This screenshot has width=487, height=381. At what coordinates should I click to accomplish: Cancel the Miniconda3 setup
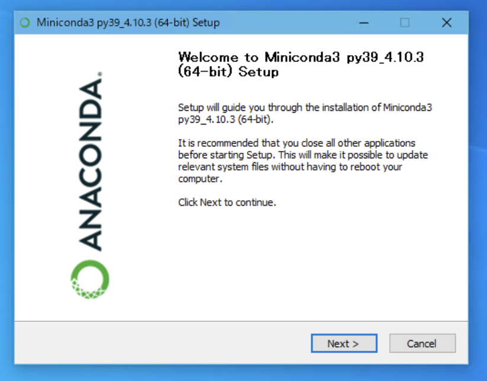[422, 344]
